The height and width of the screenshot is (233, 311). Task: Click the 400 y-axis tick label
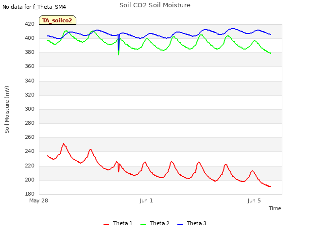tap(30, 38)
